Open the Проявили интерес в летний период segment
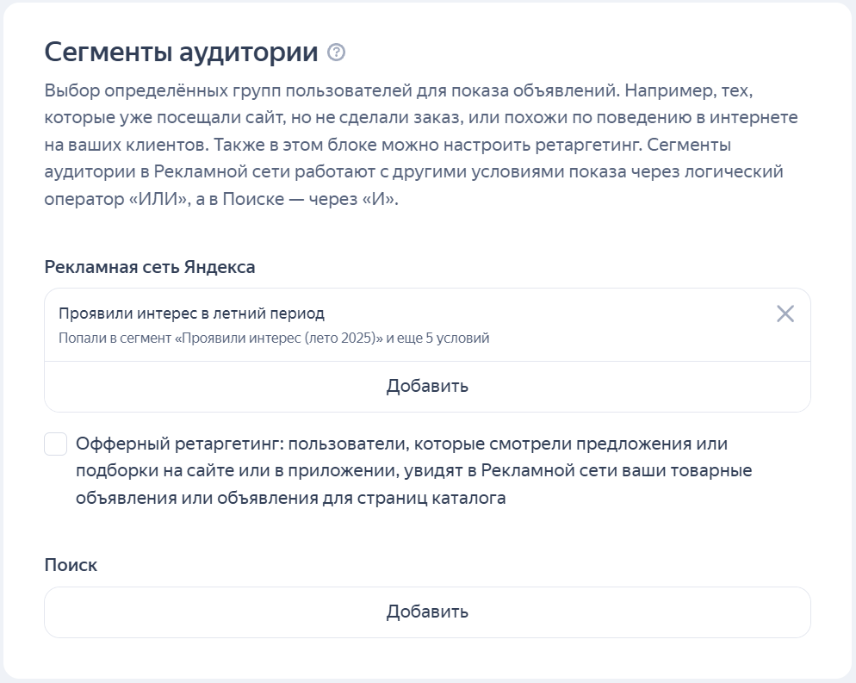Viewport: 856px width, 683px height. click(191, 314)
